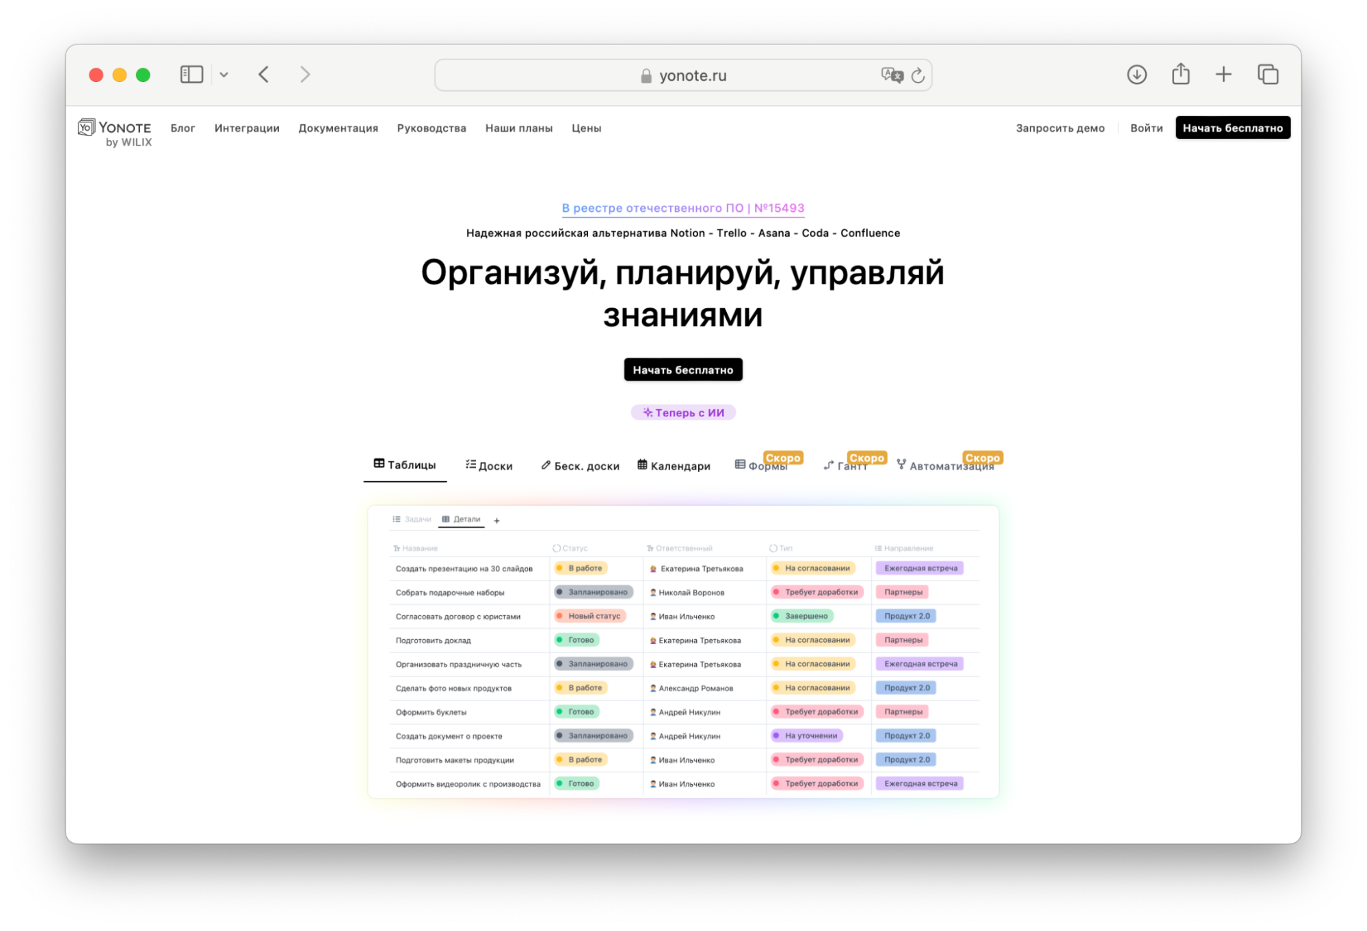Click the row Создать презентацию на 30 слайдов
The image size is (1367, 931).
[684, 568]
